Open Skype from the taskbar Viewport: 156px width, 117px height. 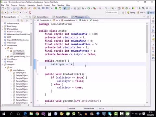(110, 114)
